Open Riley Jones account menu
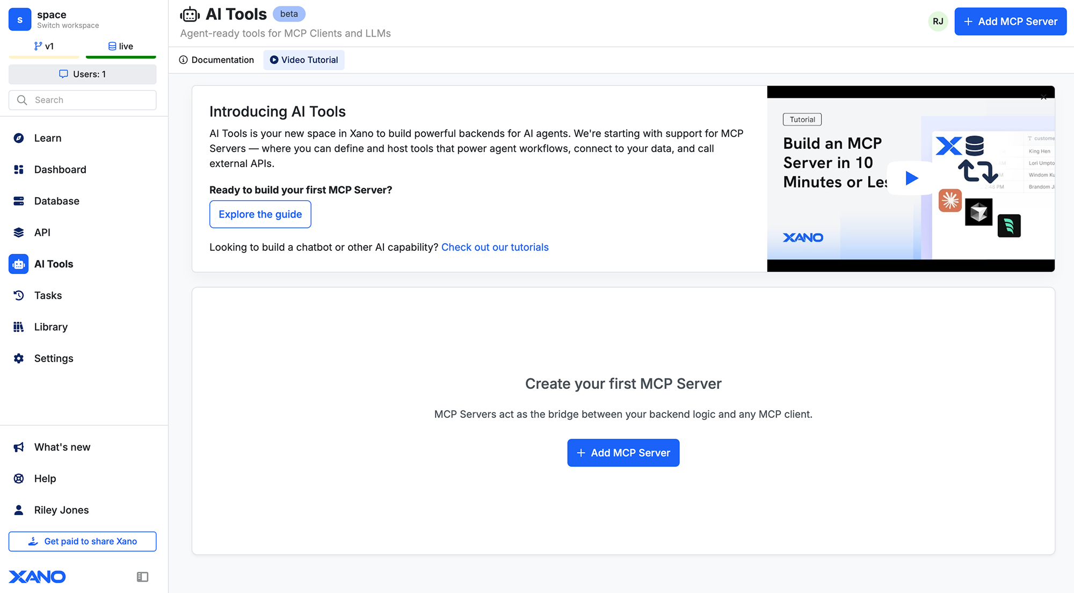 (x=61, y=510)
